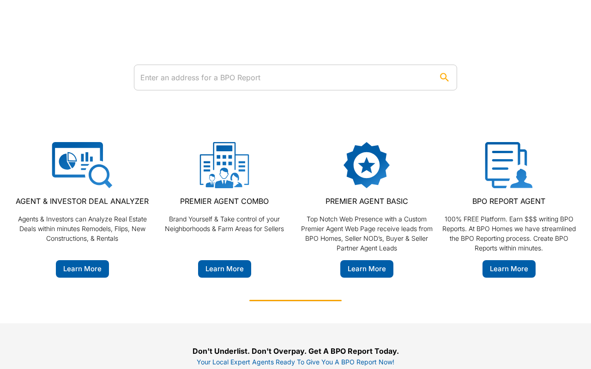Click the Premier Agent Basic heading
Screen dimensions: 591x369
click(x=367, y=201)
